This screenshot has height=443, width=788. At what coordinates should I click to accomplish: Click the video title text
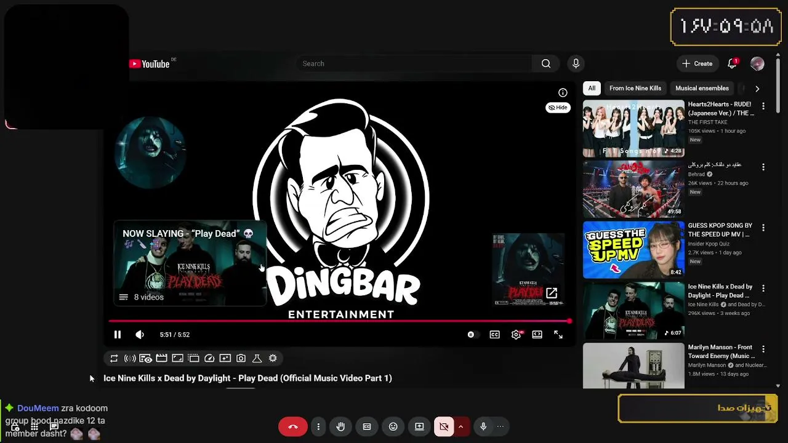click(247, 378)
